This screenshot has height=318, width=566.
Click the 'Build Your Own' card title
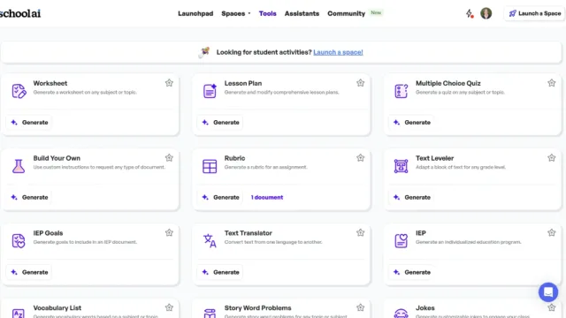click(x=57, y=158)
